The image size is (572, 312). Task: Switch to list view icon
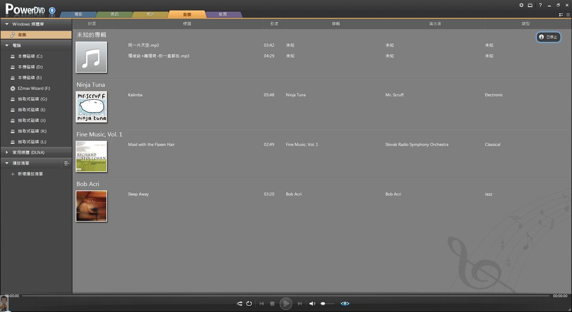click(568, 15)
